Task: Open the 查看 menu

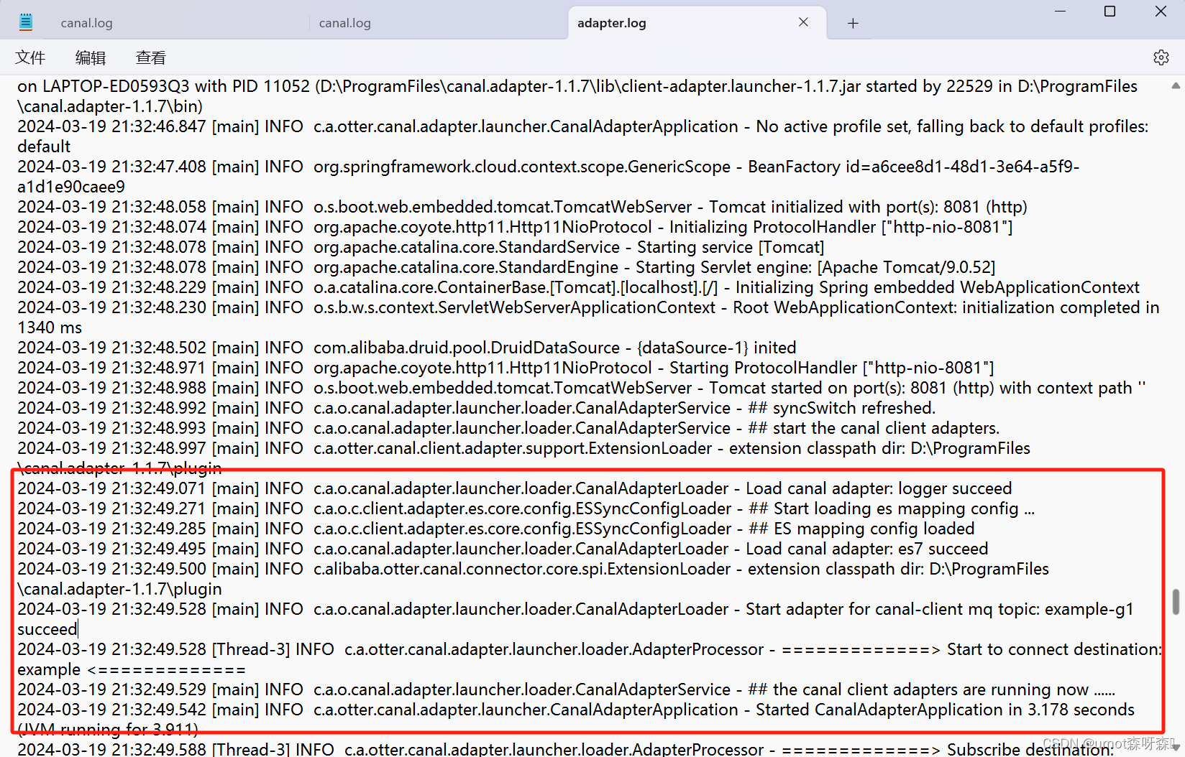Action: (x=151, y=57)
